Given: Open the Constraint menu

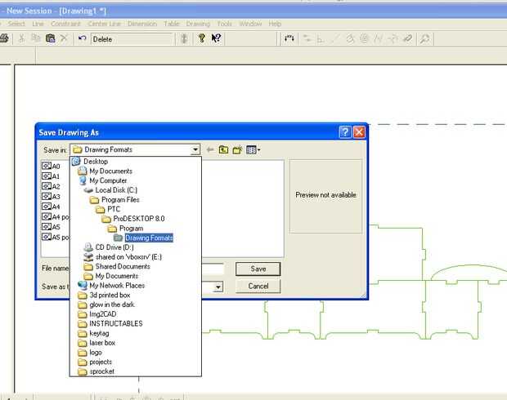Looking at the screenshot, I should (65, 24).
